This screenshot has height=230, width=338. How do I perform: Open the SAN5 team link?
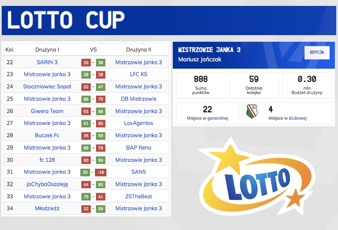pyautogui.click(x=139, y=172)
